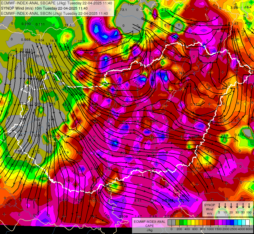Viewport: 254px width, 234px height.
Task: Click the '42.0' value on the map
Action: pos(66,105)
